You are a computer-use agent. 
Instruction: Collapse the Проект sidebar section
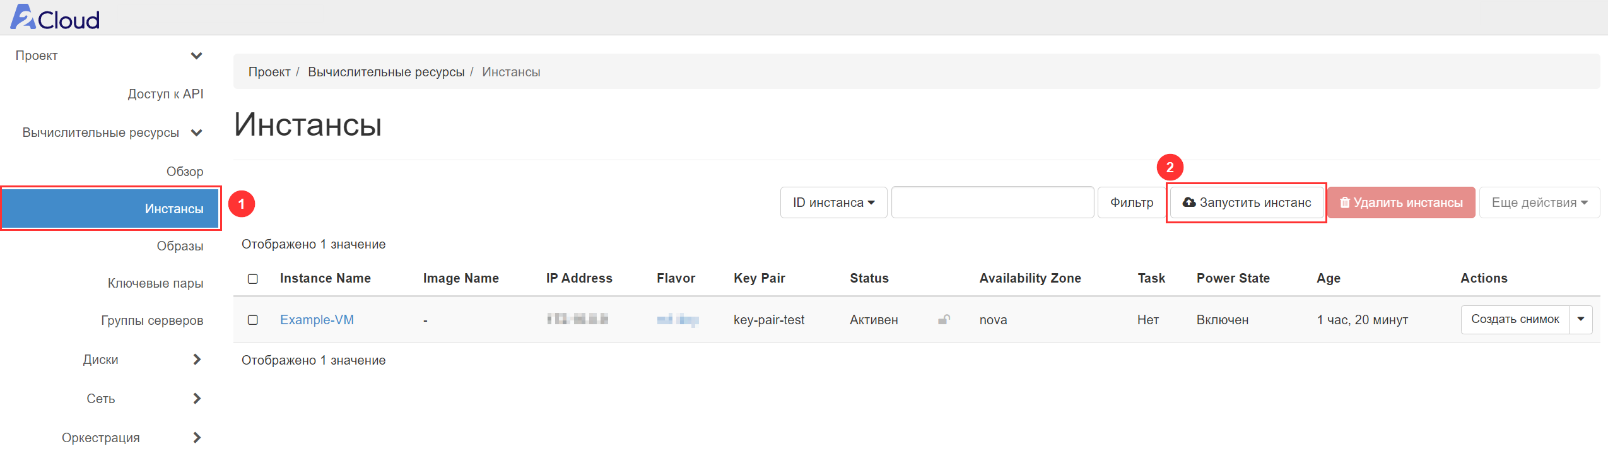tap(196, 56)
